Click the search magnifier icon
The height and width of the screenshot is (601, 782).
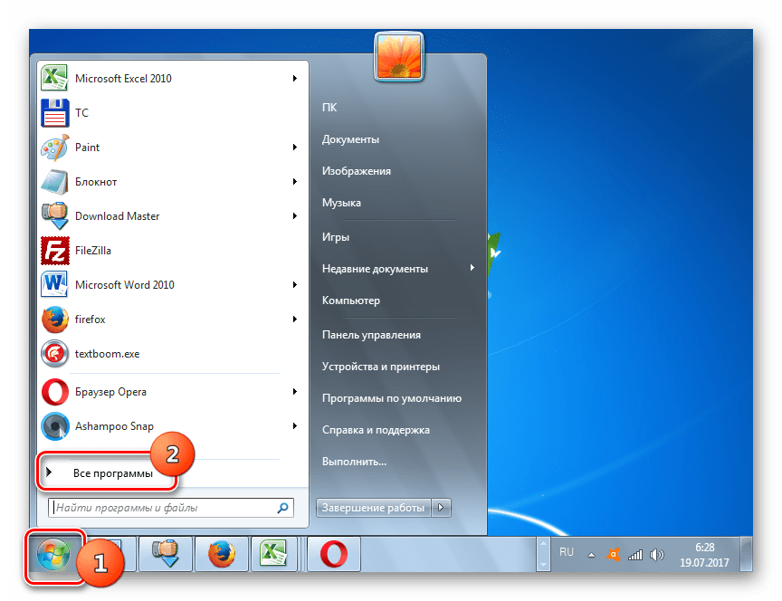pyautogui.click(x=282, y=508)
